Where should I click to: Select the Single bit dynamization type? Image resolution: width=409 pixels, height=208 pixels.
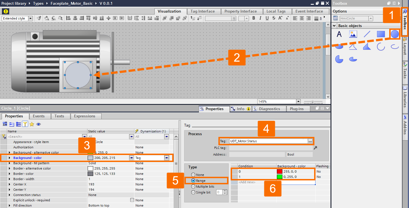[x=193, y=192]
